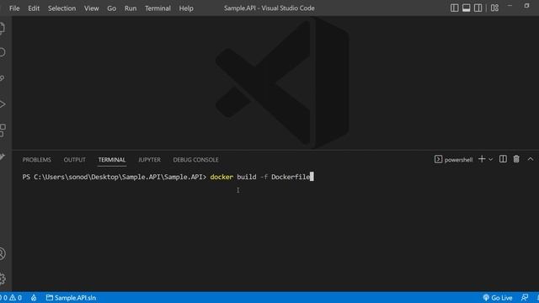Open the Go menu

(112, 8)
